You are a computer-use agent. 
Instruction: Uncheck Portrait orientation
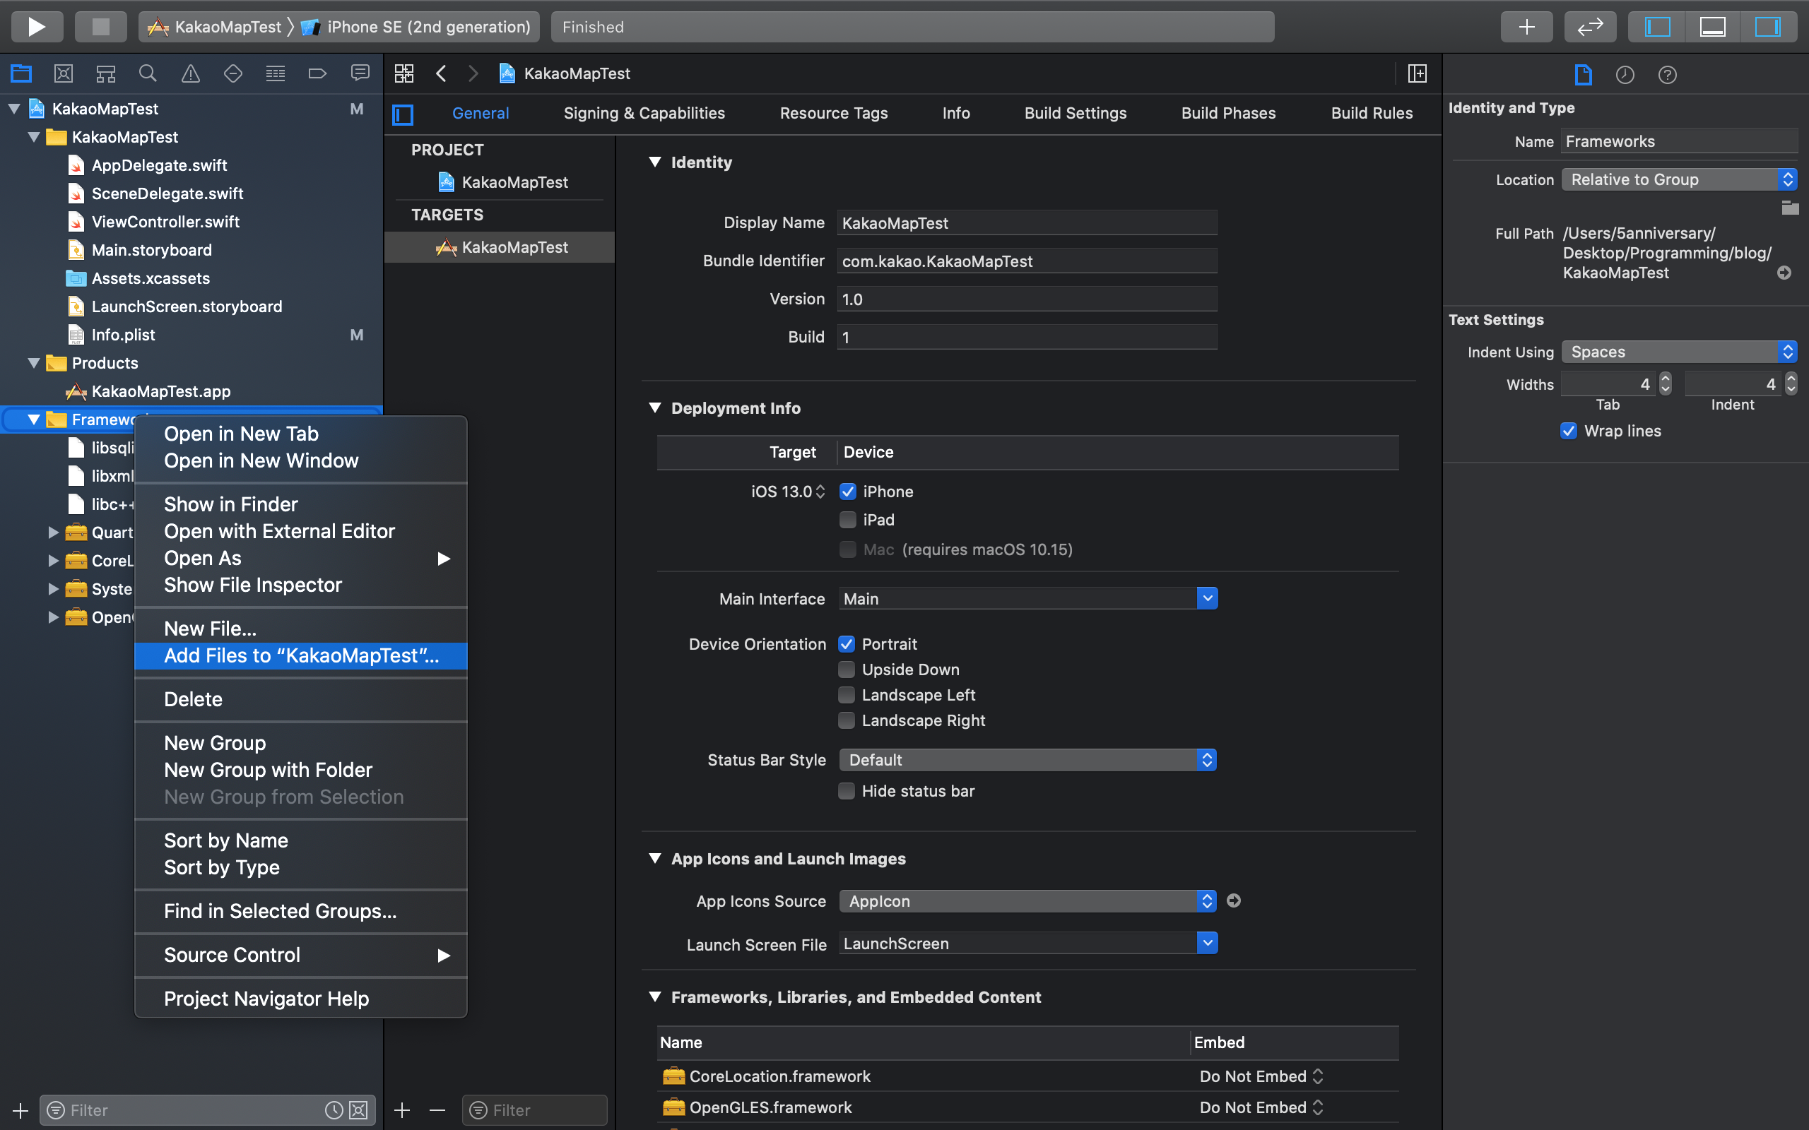coord(846,643)
